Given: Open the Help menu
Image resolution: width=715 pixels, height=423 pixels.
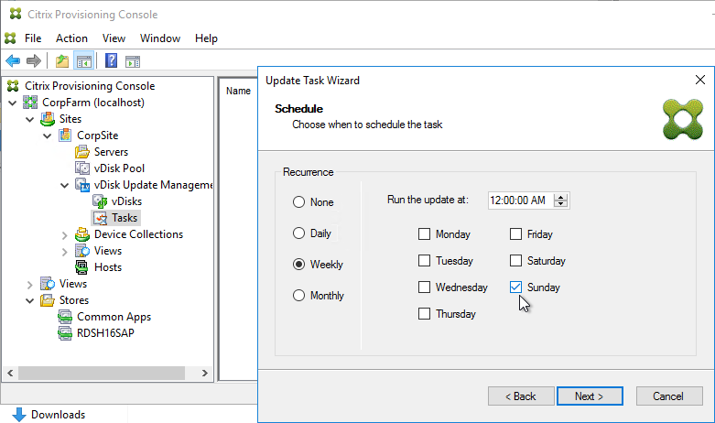Looking at the screenshot, I should pyautogui.click(x=206, y=38).
